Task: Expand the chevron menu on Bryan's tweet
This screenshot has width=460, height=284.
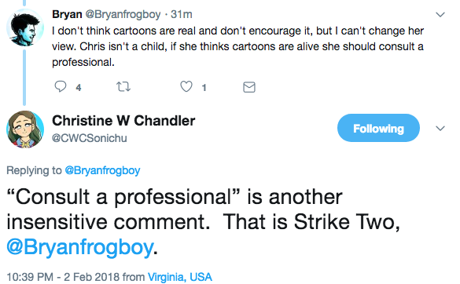Action: 440,14
